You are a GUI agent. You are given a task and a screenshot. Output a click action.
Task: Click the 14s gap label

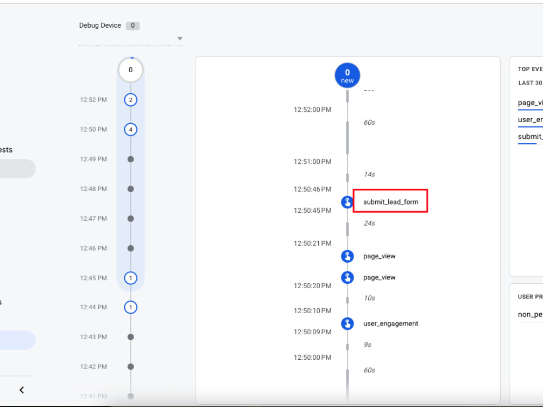coord(369,174)
